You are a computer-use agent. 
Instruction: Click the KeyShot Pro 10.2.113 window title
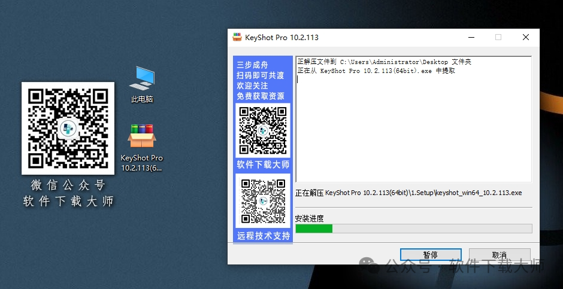tap(281, 37)
